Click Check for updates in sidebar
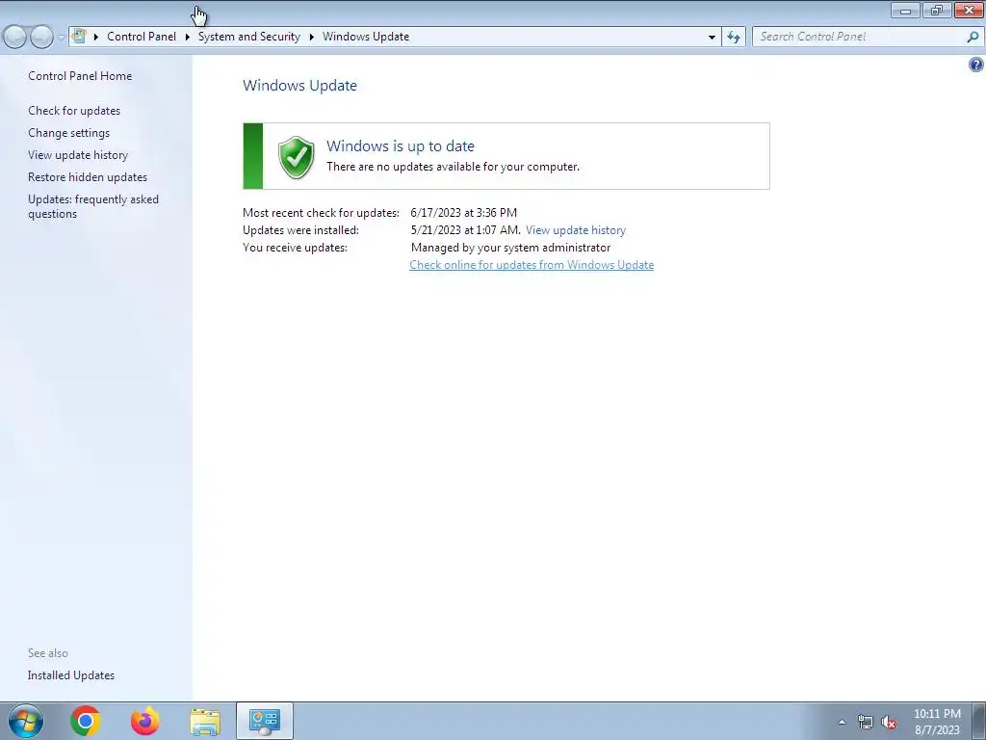This screenshot has width=986, height=740. pyautogui.click(x=74, y=111)
